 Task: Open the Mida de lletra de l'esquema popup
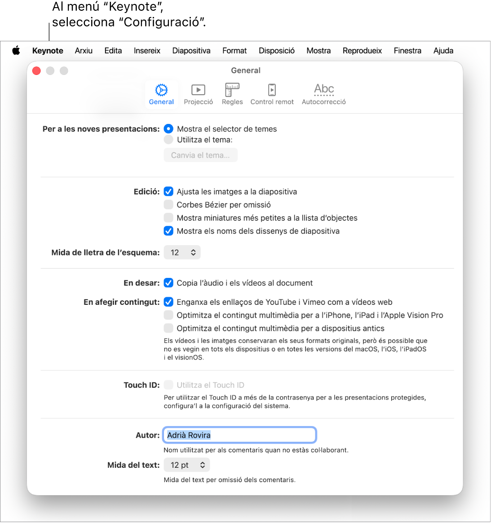[x=182, y=252]
